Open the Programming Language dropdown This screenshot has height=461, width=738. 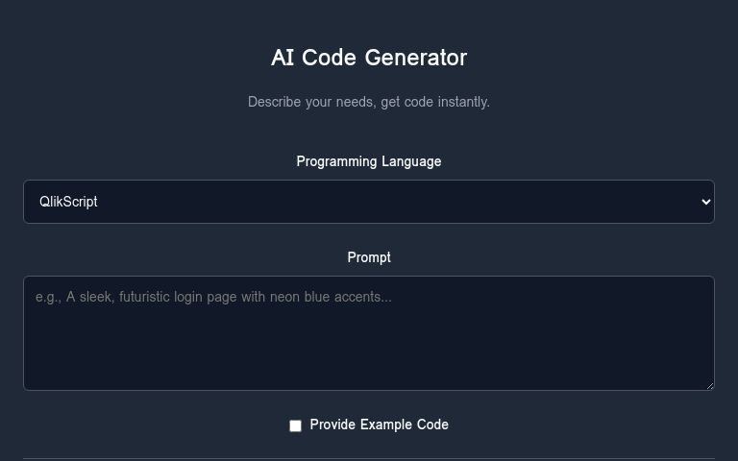point(369,202)
